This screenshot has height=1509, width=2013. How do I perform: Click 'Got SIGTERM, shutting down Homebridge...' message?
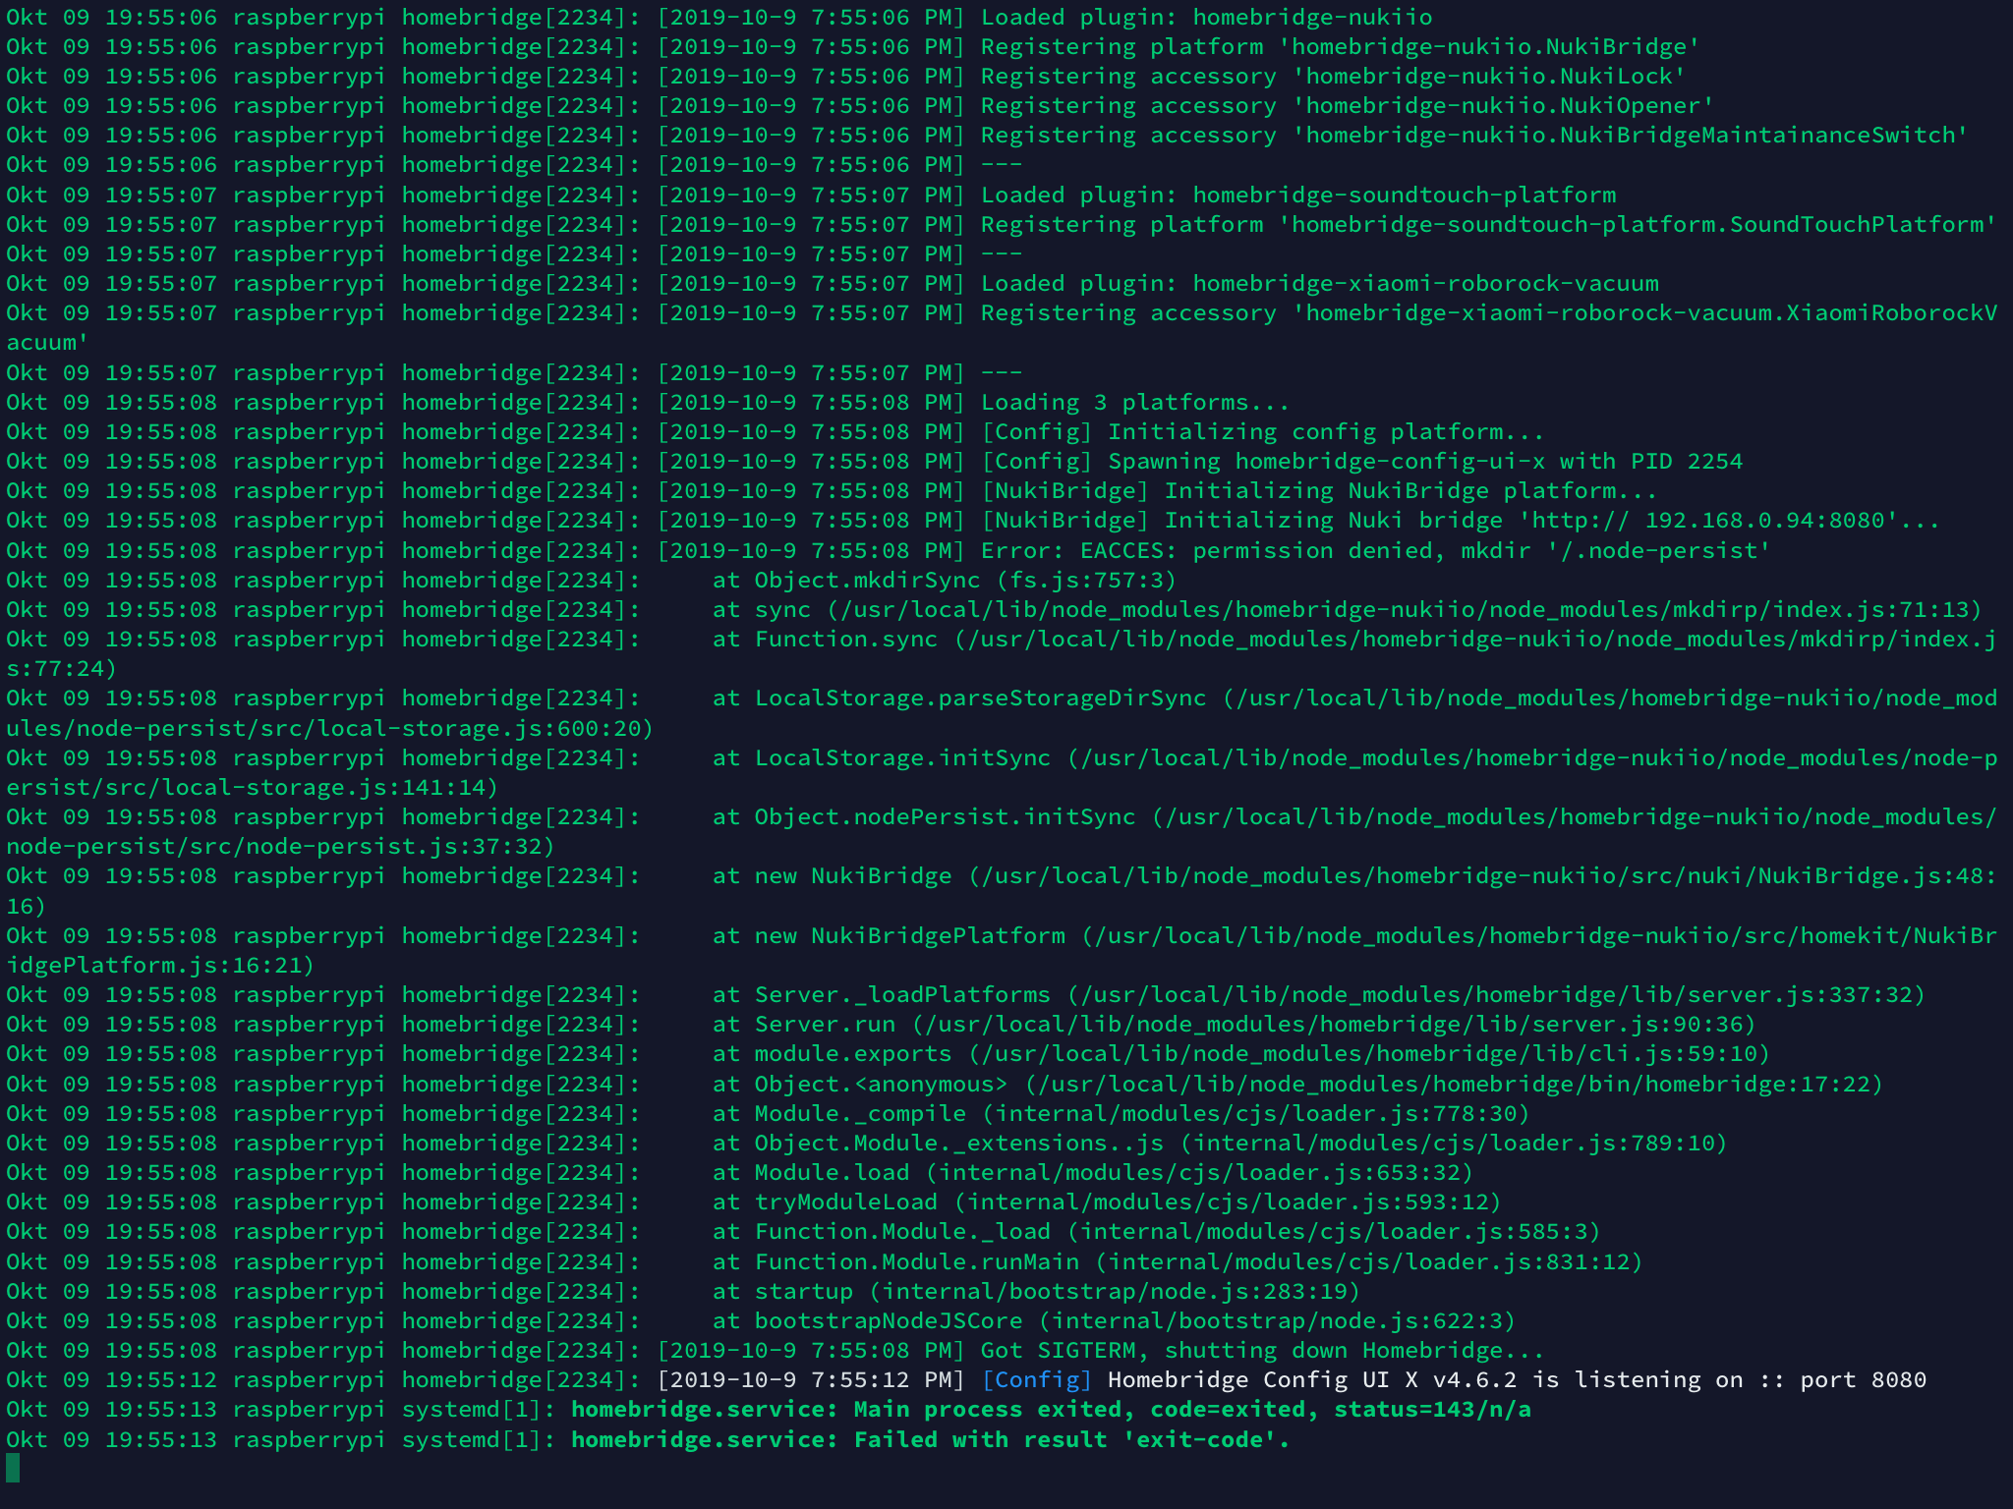pos(1263,1350)
